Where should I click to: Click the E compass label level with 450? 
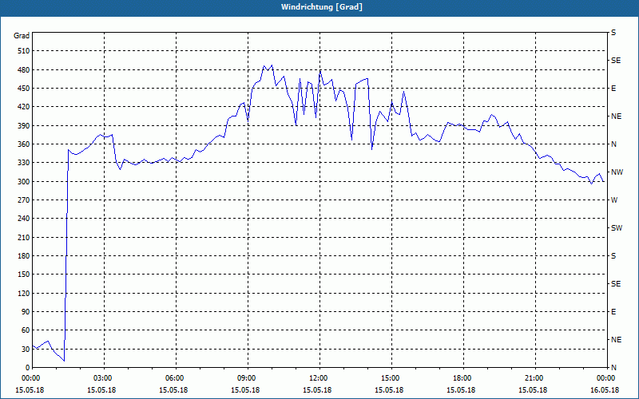[613, 89]
